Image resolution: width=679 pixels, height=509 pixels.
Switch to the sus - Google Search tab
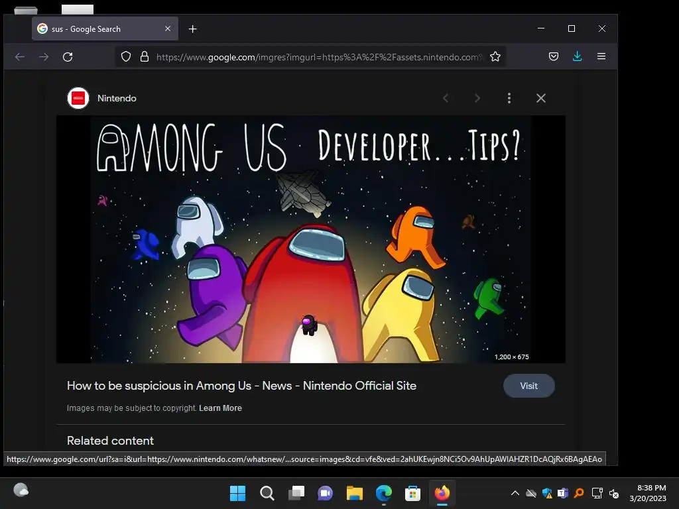[105, 28]
